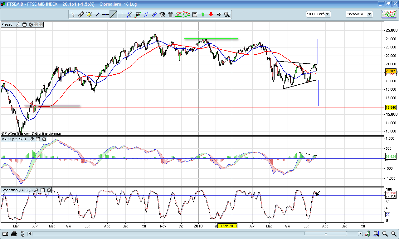Screen dimensions: 399x239
Task: Select the green up arrow tool
Action: coord(203,14)
